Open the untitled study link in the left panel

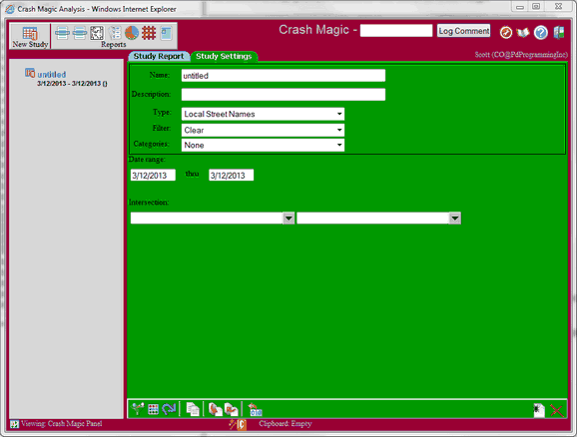click(52, 74)
